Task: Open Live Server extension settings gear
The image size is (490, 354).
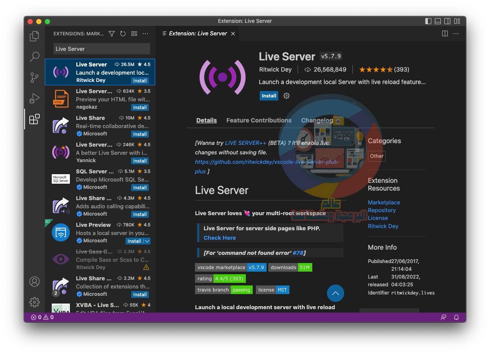Action: (286, 96)
